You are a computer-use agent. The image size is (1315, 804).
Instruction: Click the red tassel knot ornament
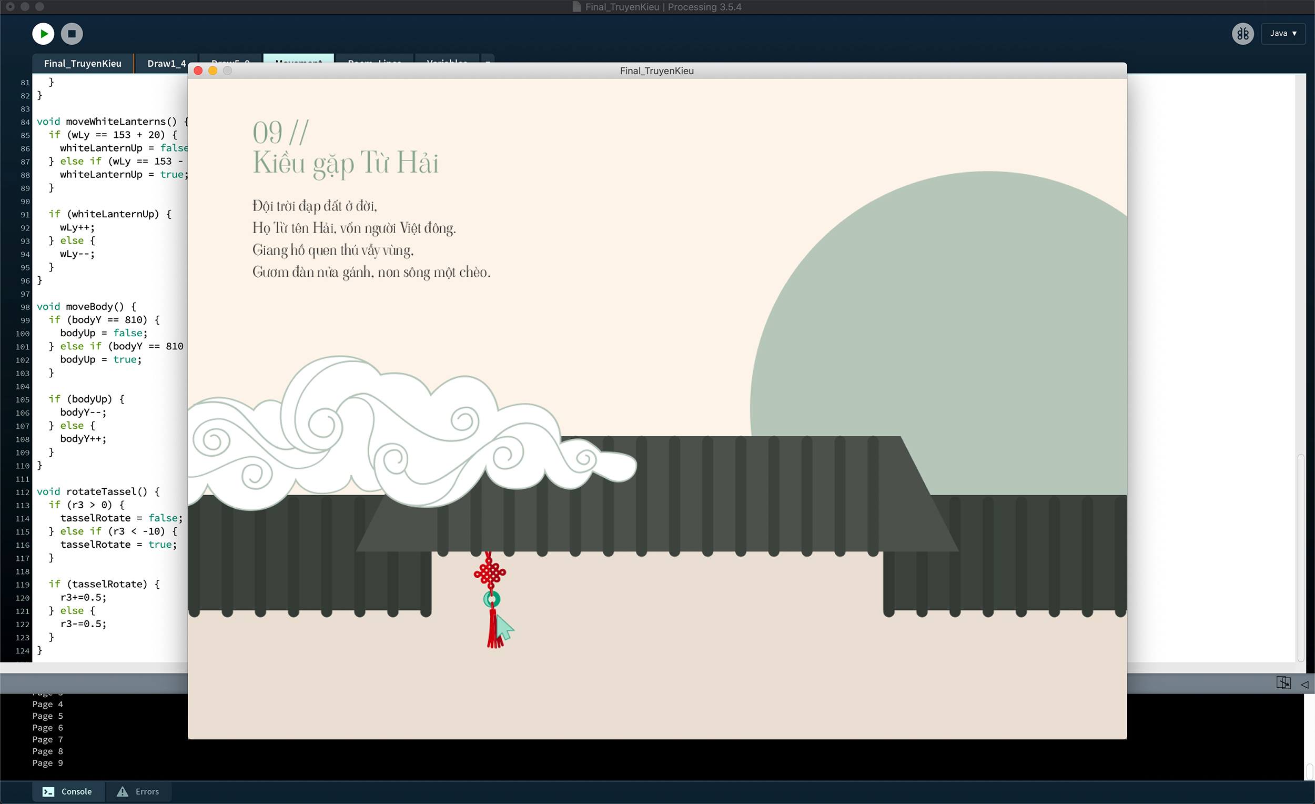click(x=490, y=574)
